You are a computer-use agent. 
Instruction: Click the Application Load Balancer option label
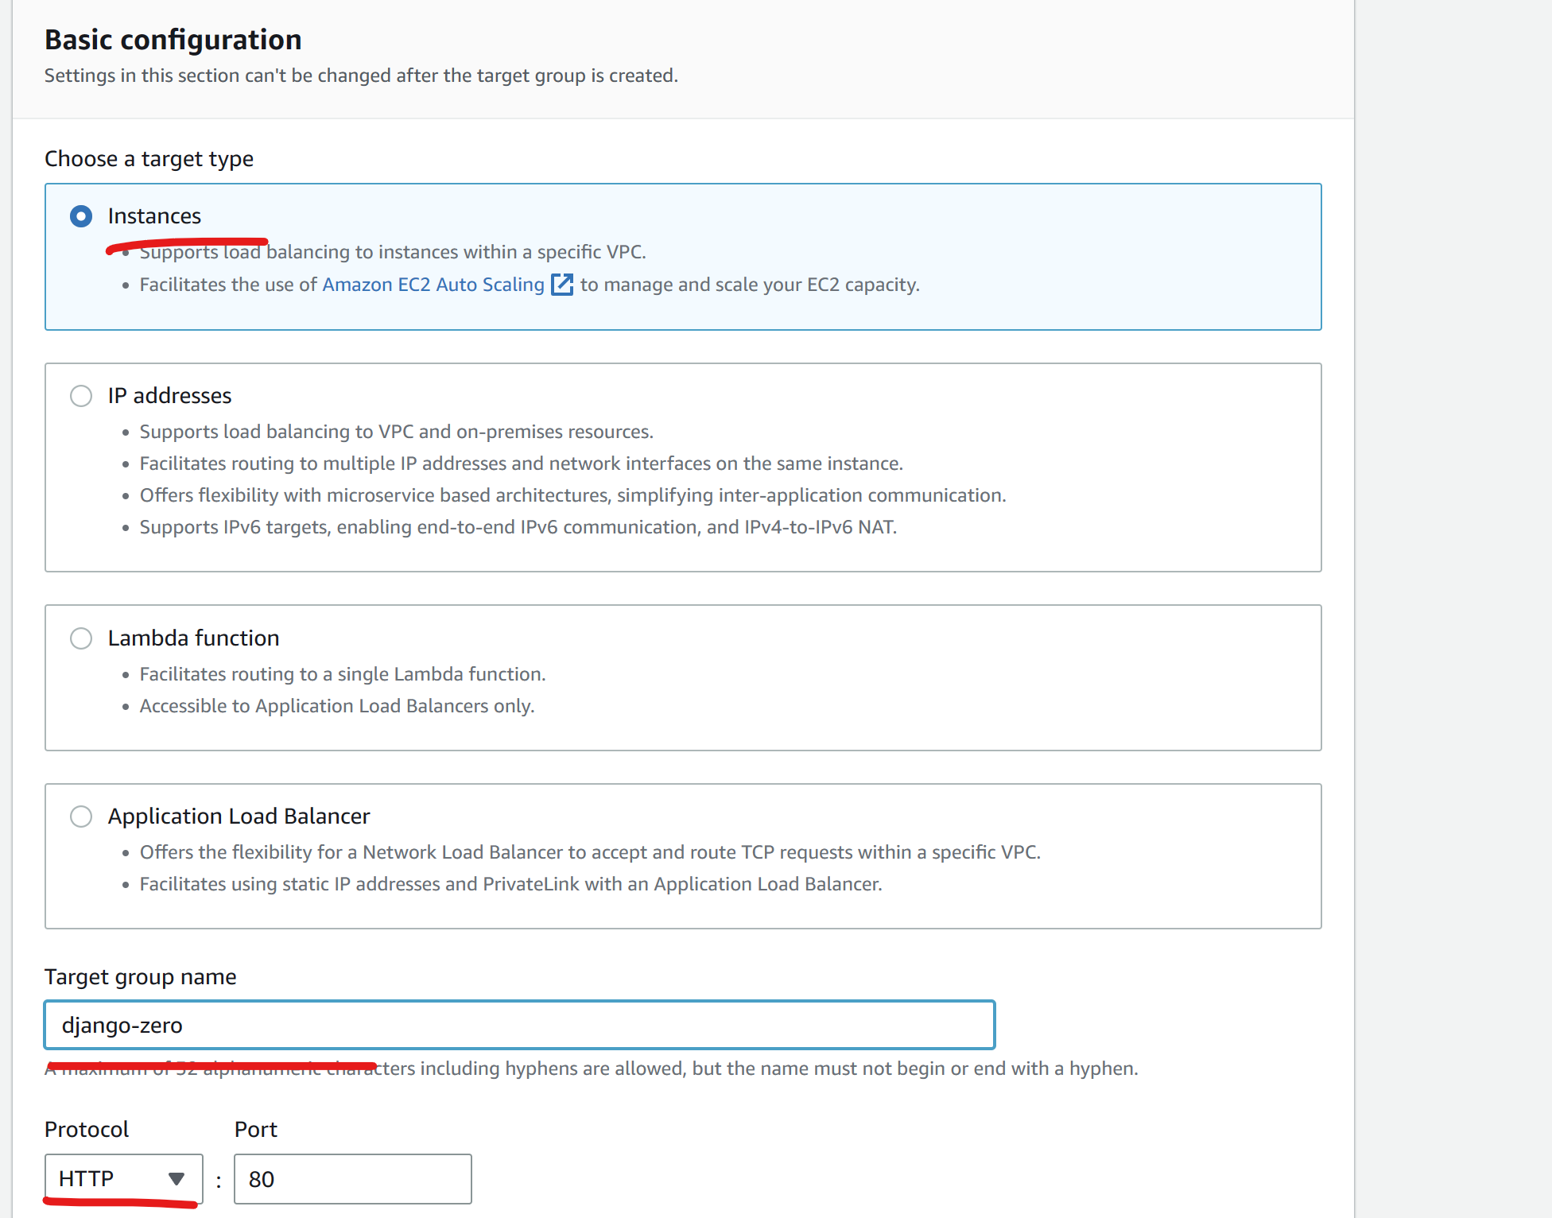[x=239, y=817]
